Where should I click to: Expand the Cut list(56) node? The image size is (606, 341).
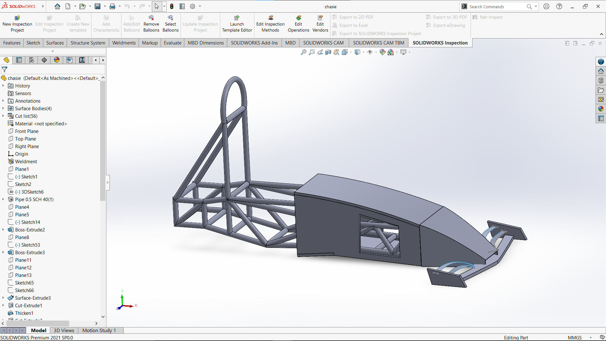[3, 116]
